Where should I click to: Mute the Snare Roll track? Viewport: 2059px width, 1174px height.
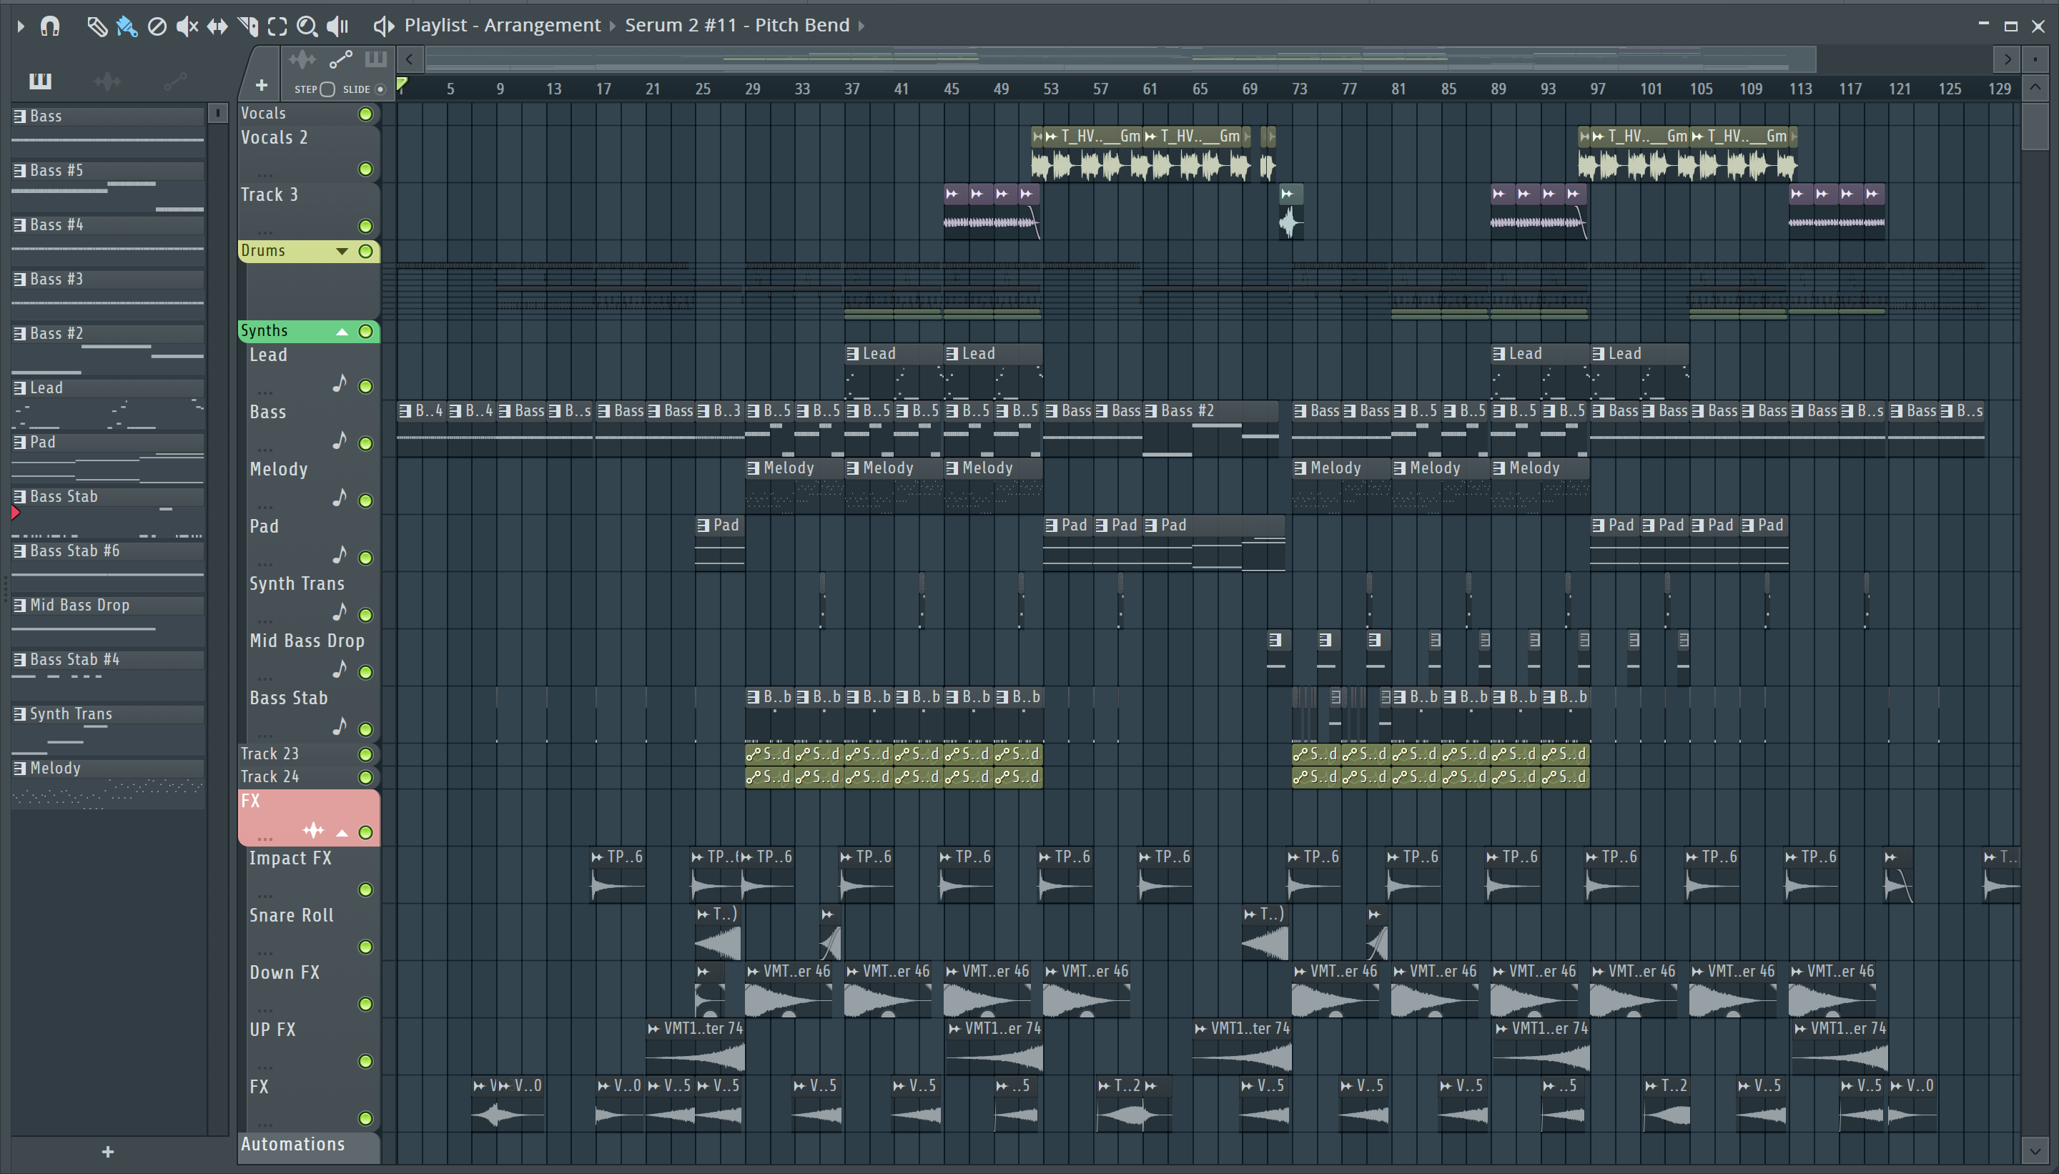coord(365,947)
